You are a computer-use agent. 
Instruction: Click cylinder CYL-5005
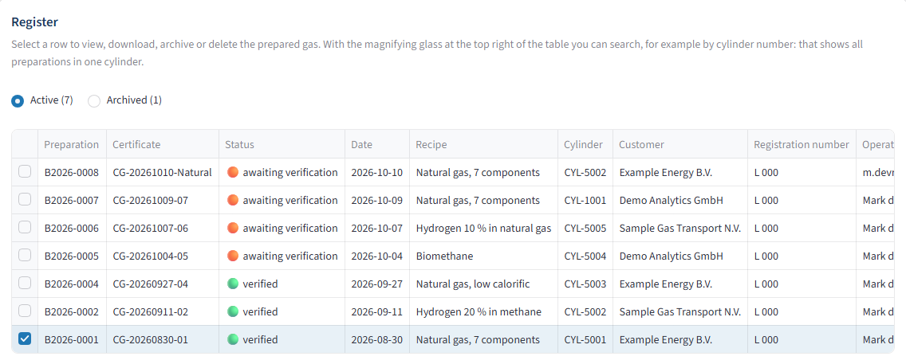pyautogui.click(x=585, y=228)
